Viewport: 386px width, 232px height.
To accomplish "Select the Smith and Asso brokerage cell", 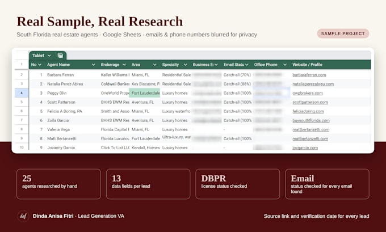I will 115,111.
